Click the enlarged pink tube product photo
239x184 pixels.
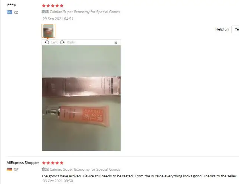click(81, 98)
